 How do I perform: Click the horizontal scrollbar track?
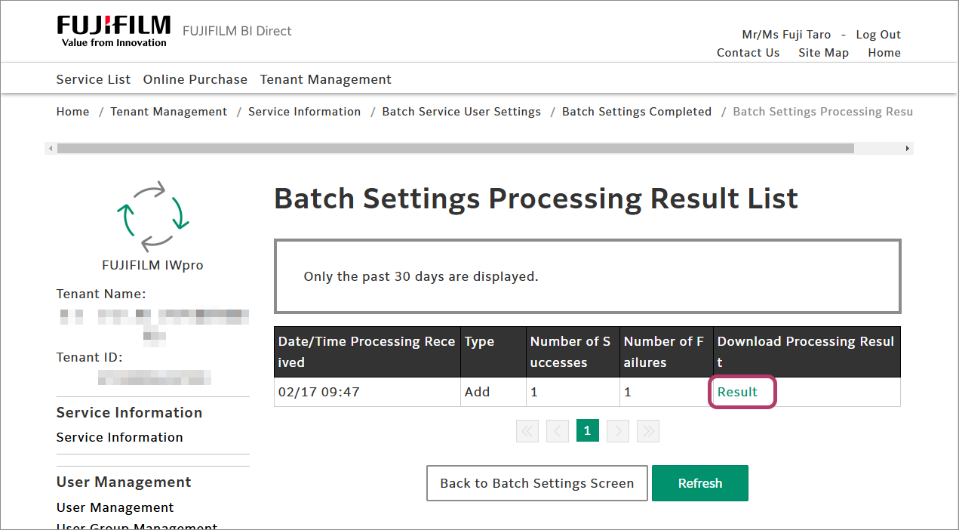879,149
